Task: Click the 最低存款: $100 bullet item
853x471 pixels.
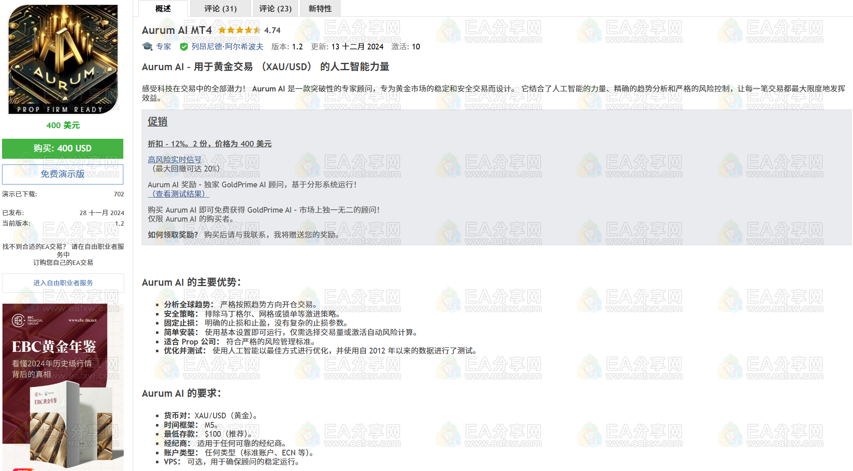Action: pyautogui.click(x=208, y=434)
